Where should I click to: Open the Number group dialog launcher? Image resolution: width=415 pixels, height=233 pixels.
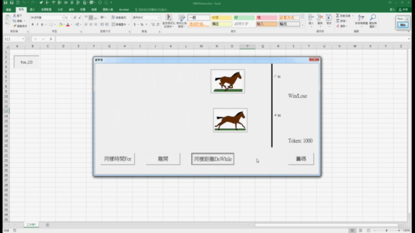click(160, 32)
